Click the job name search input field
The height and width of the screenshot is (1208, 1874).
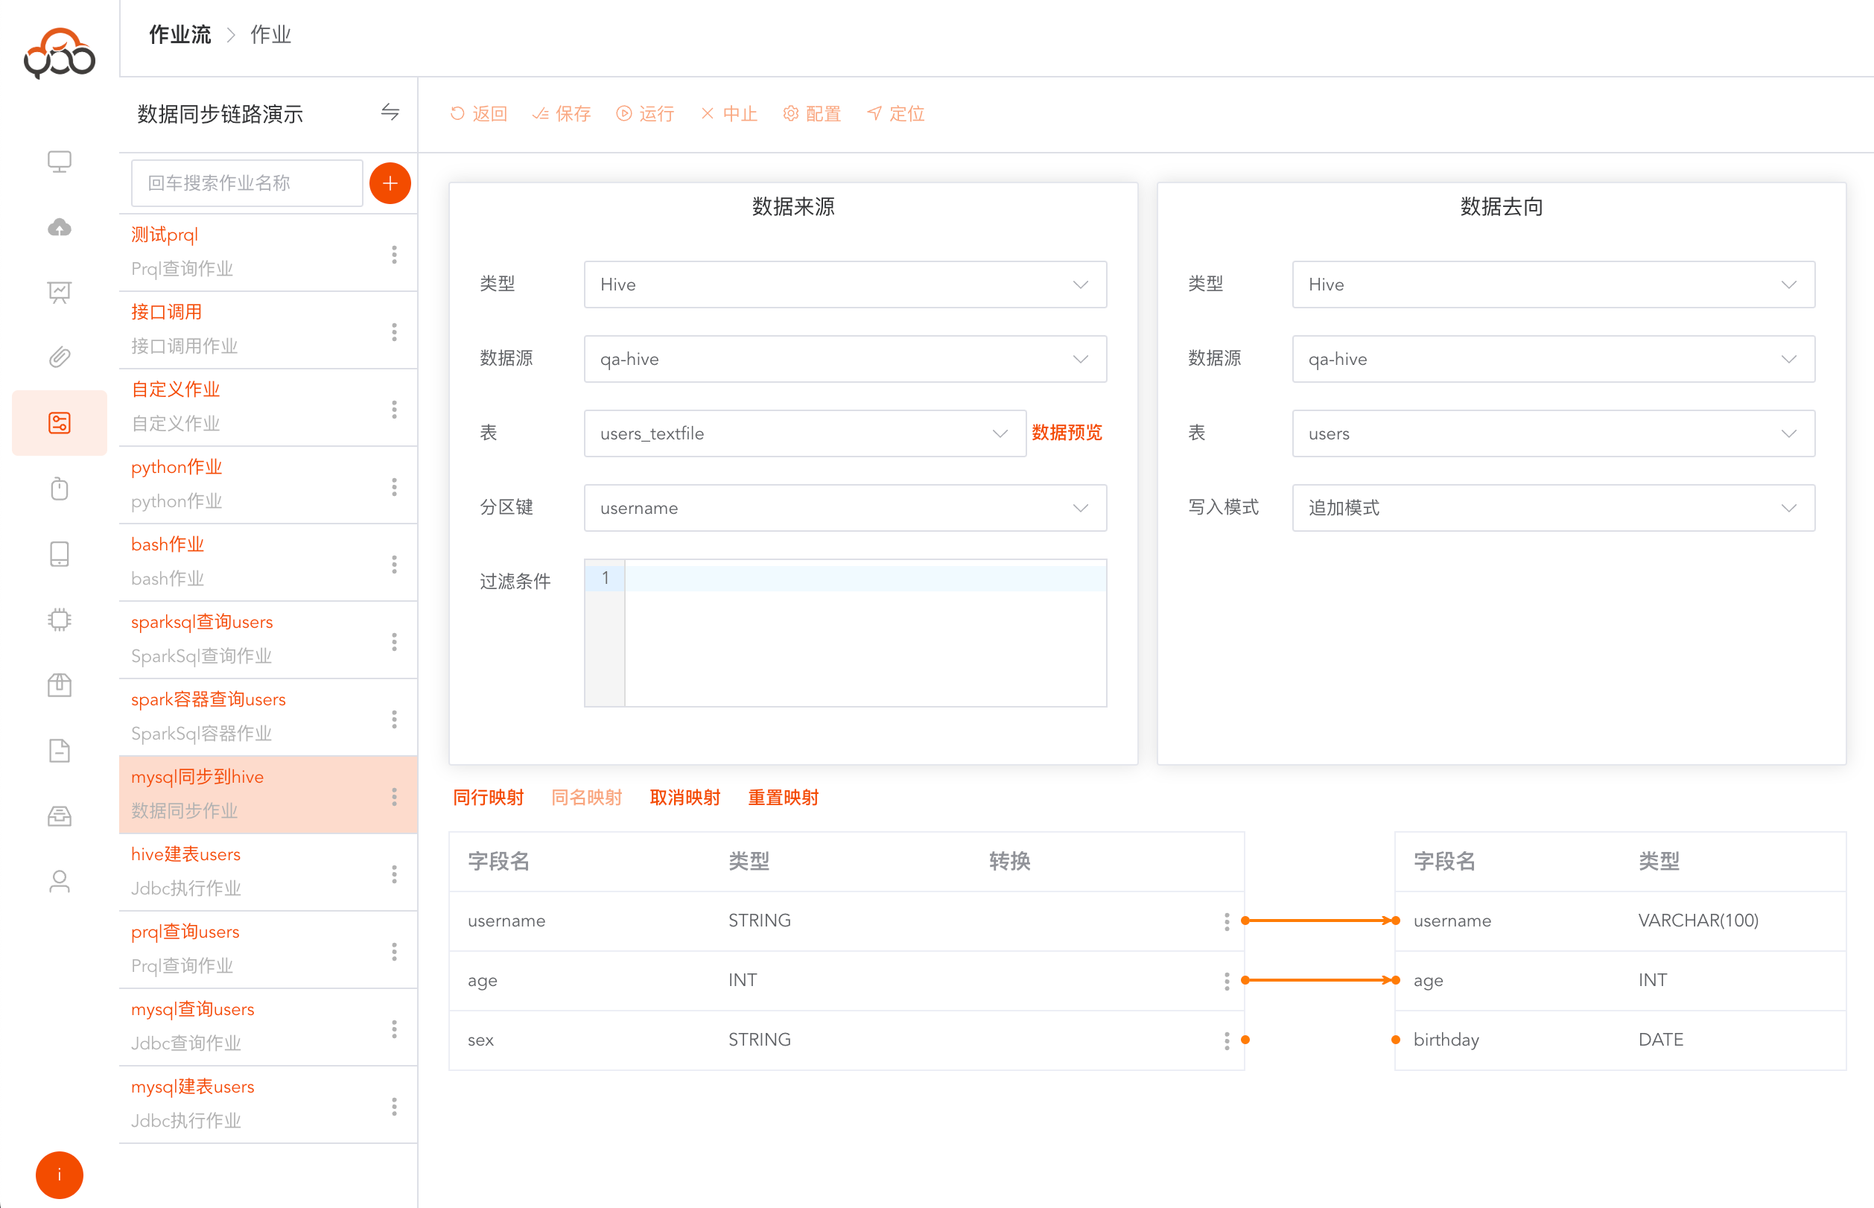(x=247, y=183)
